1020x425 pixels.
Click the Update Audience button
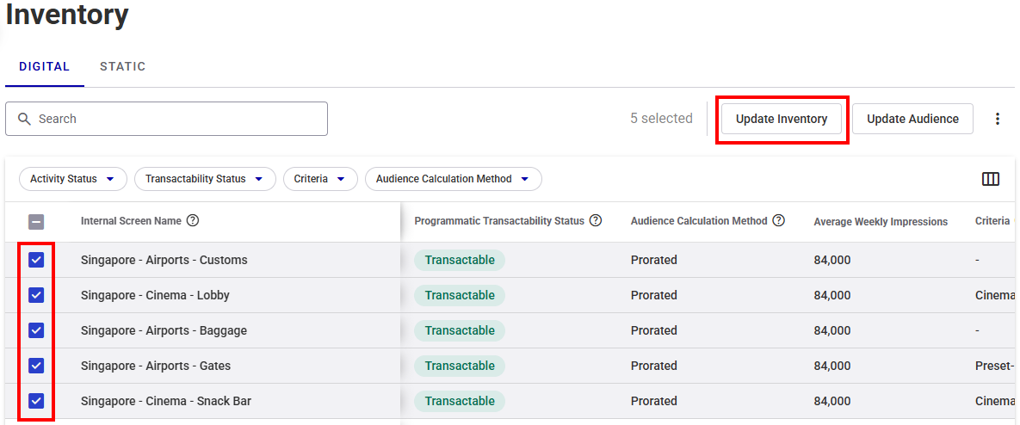coord(912,119)
